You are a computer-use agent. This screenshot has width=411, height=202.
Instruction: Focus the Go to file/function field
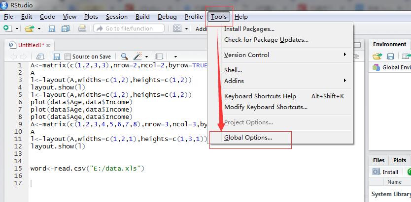tap(129, 28)
